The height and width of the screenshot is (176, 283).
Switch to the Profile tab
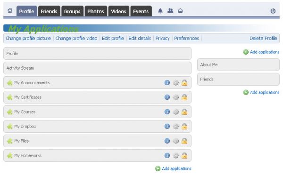pyautogui.click(x=27, y=11)
